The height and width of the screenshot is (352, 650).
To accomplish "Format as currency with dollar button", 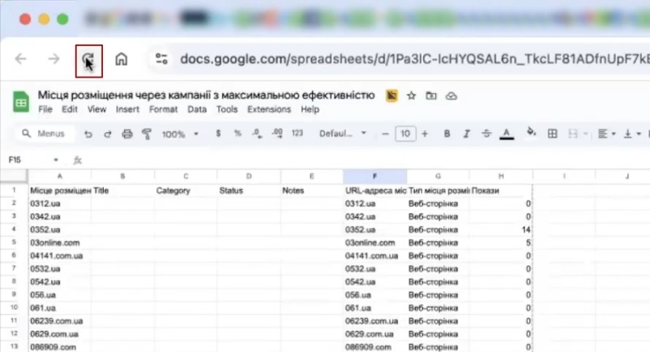I will pos(219,134).
